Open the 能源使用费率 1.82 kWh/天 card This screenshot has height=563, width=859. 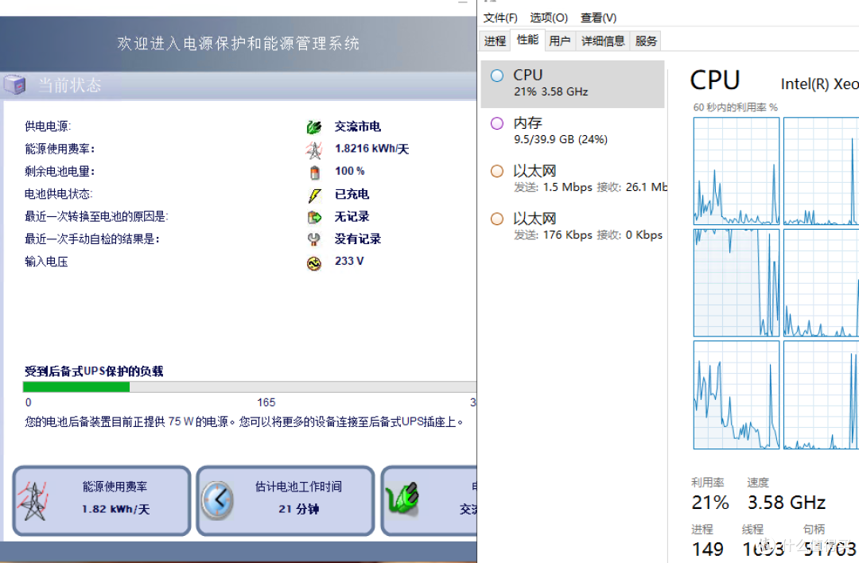[102, 500]
